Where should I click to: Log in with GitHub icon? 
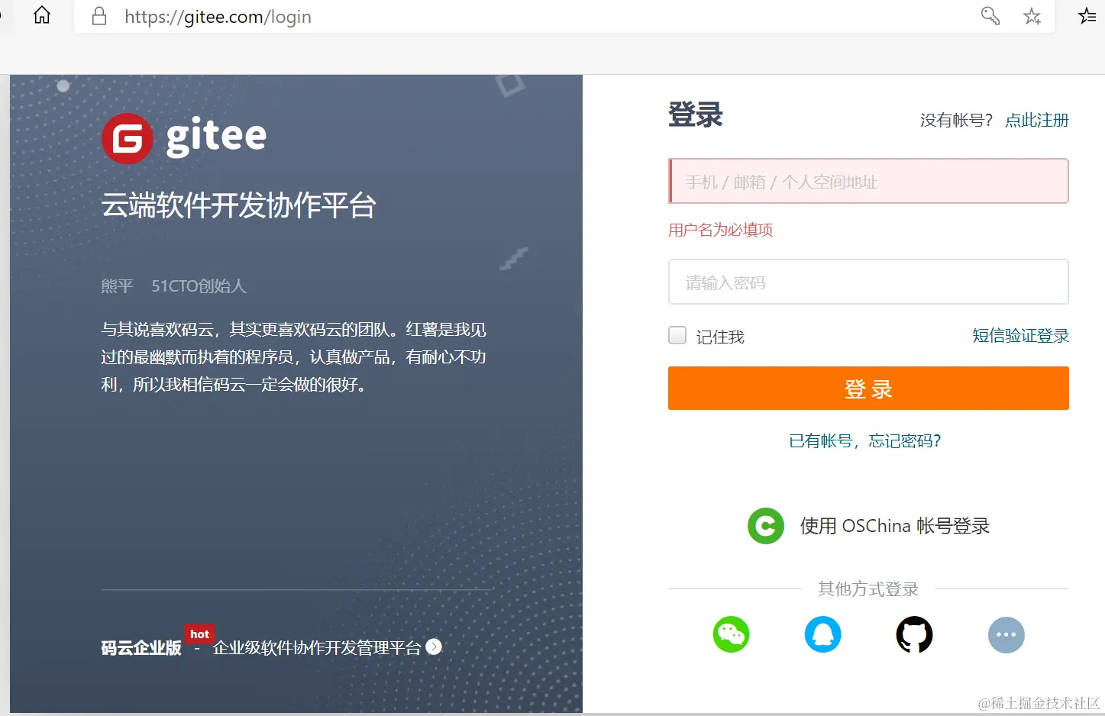pos(914,634)
